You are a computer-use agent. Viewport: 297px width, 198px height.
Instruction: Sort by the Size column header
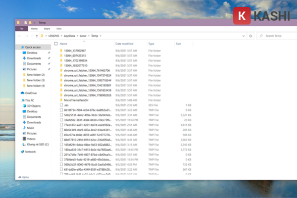[178, 44]
